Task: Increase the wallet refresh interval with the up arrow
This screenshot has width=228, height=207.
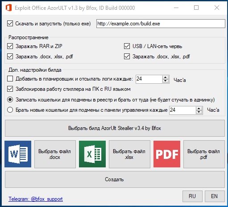Action: (199, 109)
